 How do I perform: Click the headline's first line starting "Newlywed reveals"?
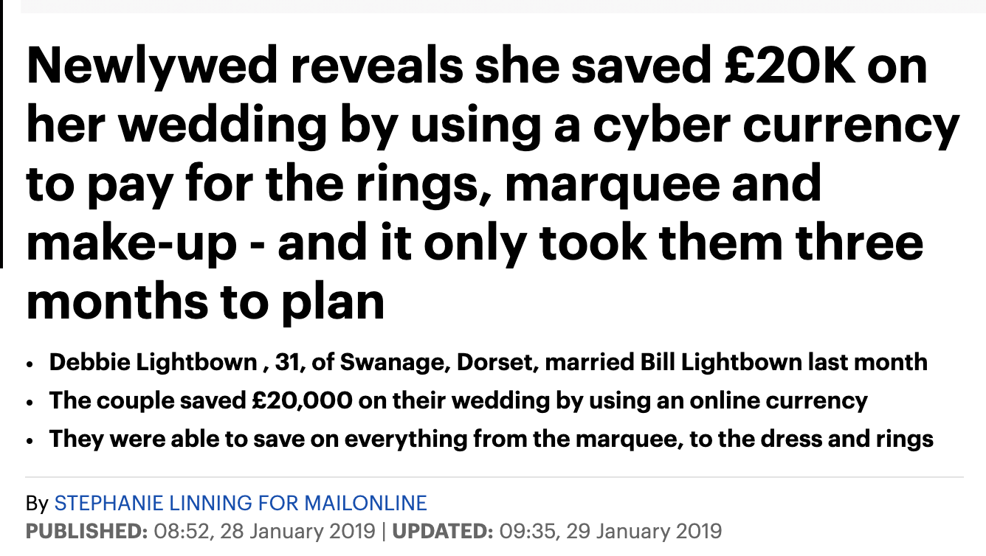click(477, 66)
